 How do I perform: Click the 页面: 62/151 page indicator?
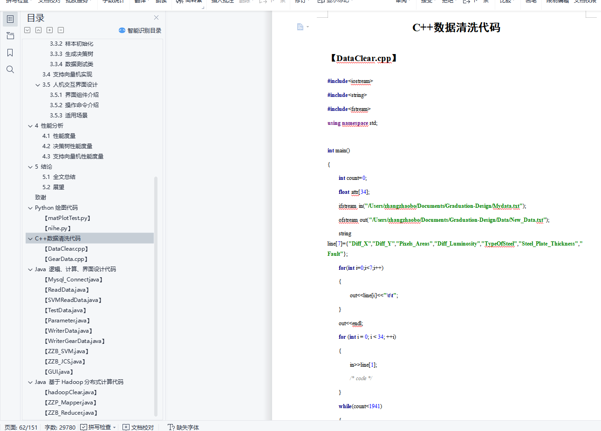[21, 427]
